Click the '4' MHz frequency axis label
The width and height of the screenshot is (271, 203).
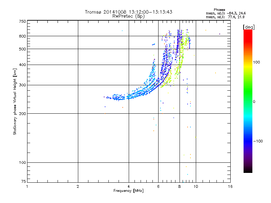click(x=129, y=186)
